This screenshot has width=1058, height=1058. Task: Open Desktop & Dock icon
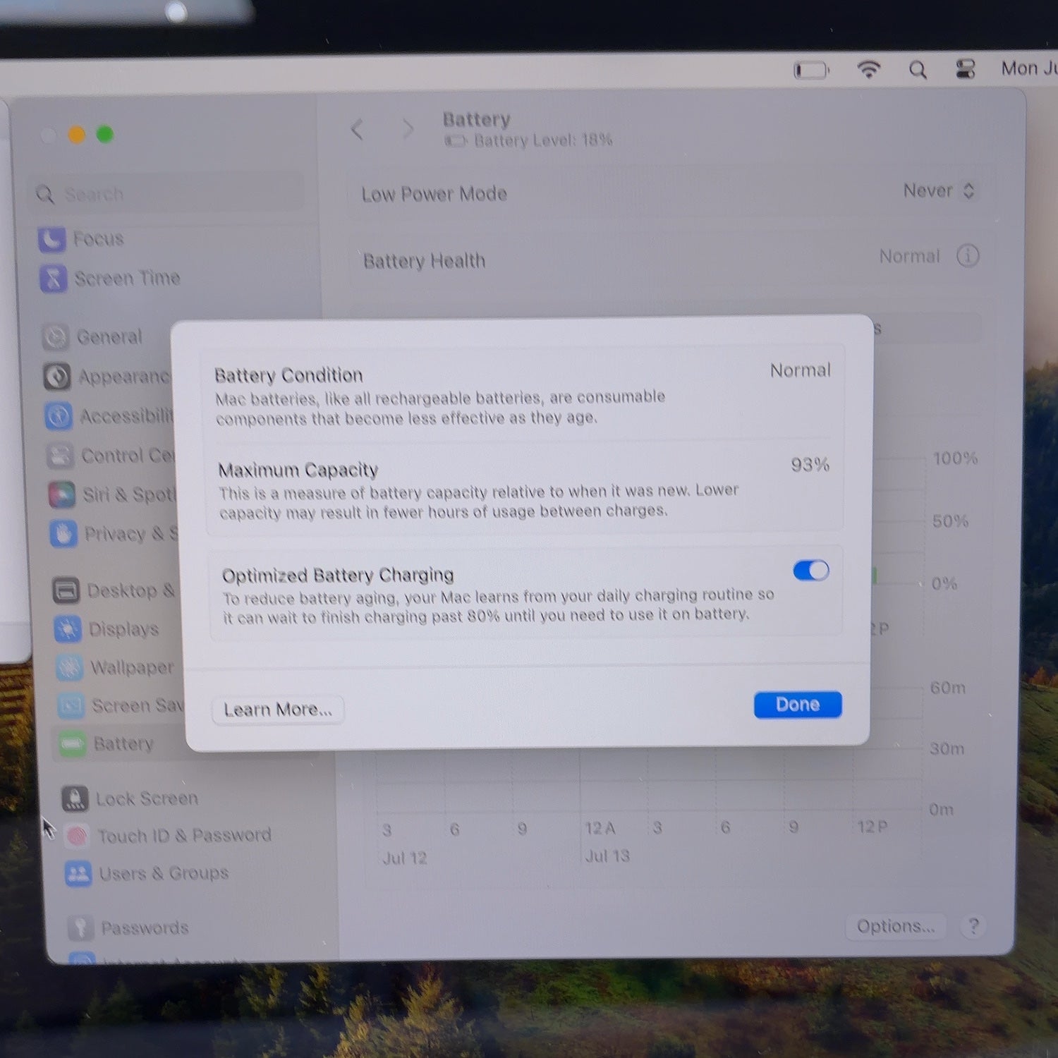(66, 590)
